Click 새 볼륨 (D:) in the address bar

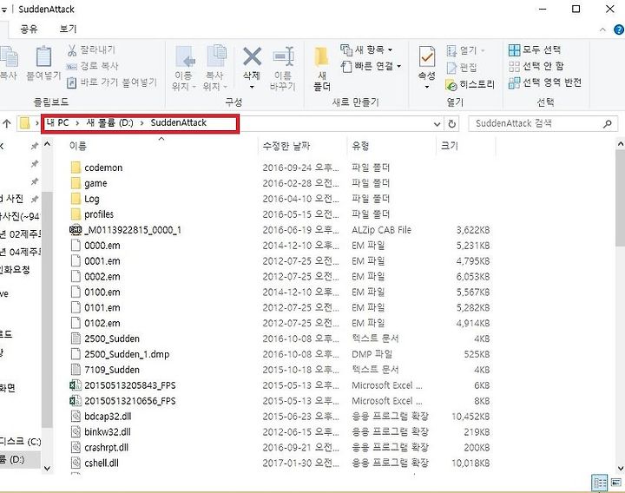click(x=110, y=122)
